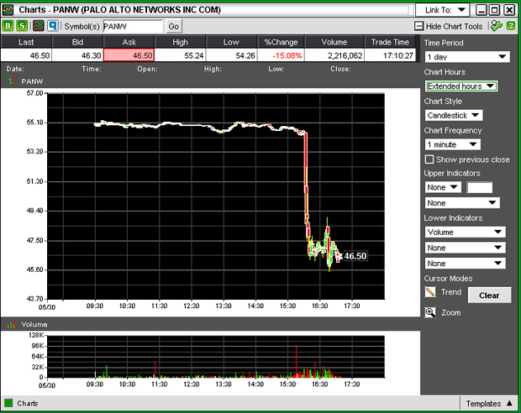Open the Lower Indicators Volume dropdown
This screenshot has width=521, height=413.
pos(466,232)
